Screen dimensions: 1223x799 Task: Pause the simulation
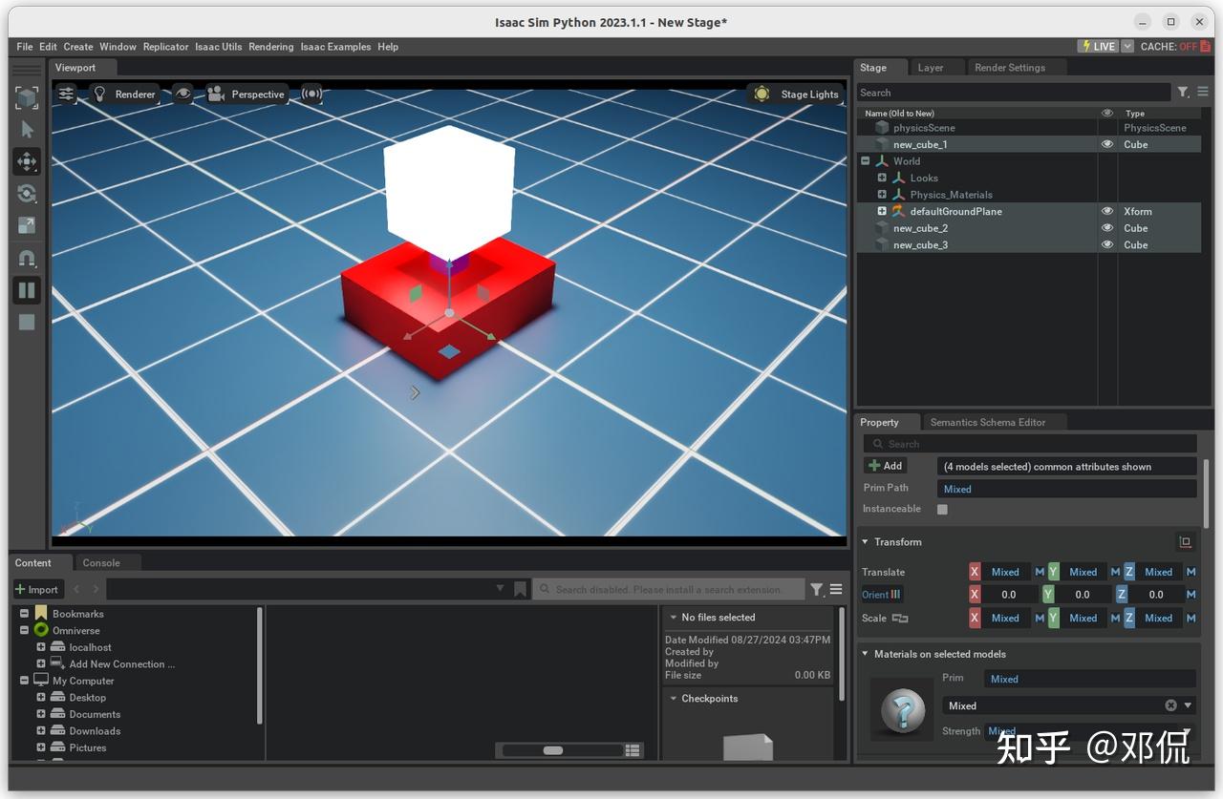[x=27, y=290]
